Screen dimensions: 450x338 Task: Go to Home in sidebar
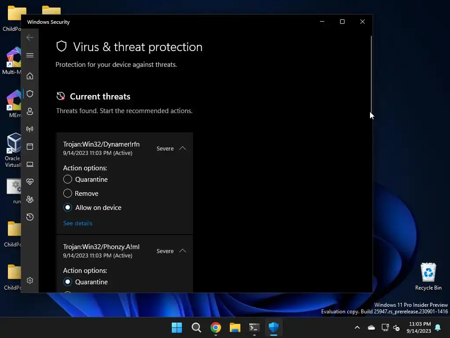tap(30, 76)
